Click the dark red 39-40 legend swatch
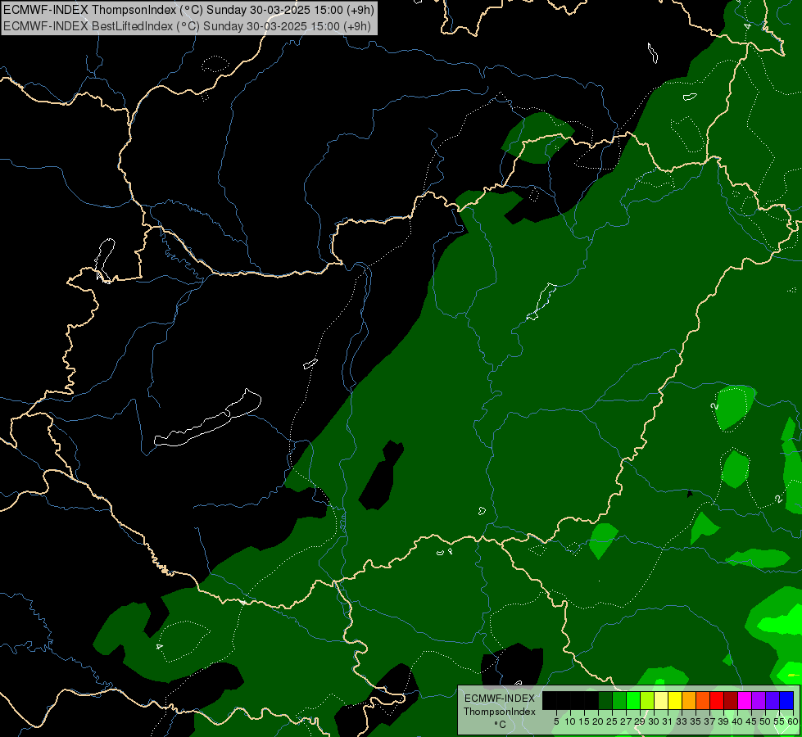Viewport: 802px width, 737px height. pos(731,700)
